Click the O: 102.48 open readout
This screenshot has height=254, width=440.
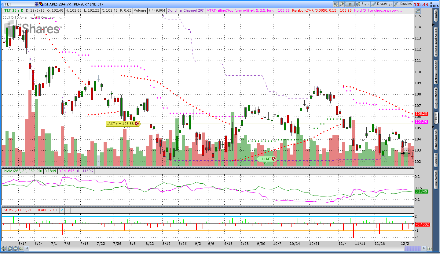tap(55, 10)
